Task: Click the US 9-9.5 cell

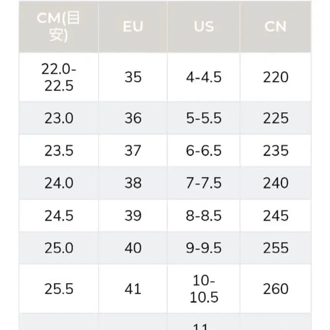Action: [204, 248]
